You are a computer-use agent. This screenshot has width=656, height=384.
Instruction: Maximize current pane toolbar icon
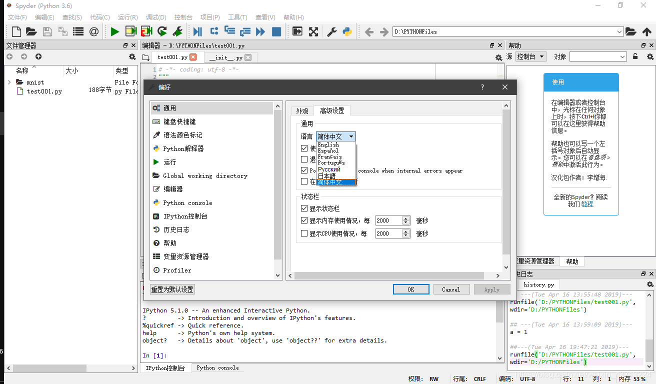click(x=297, y=31)
